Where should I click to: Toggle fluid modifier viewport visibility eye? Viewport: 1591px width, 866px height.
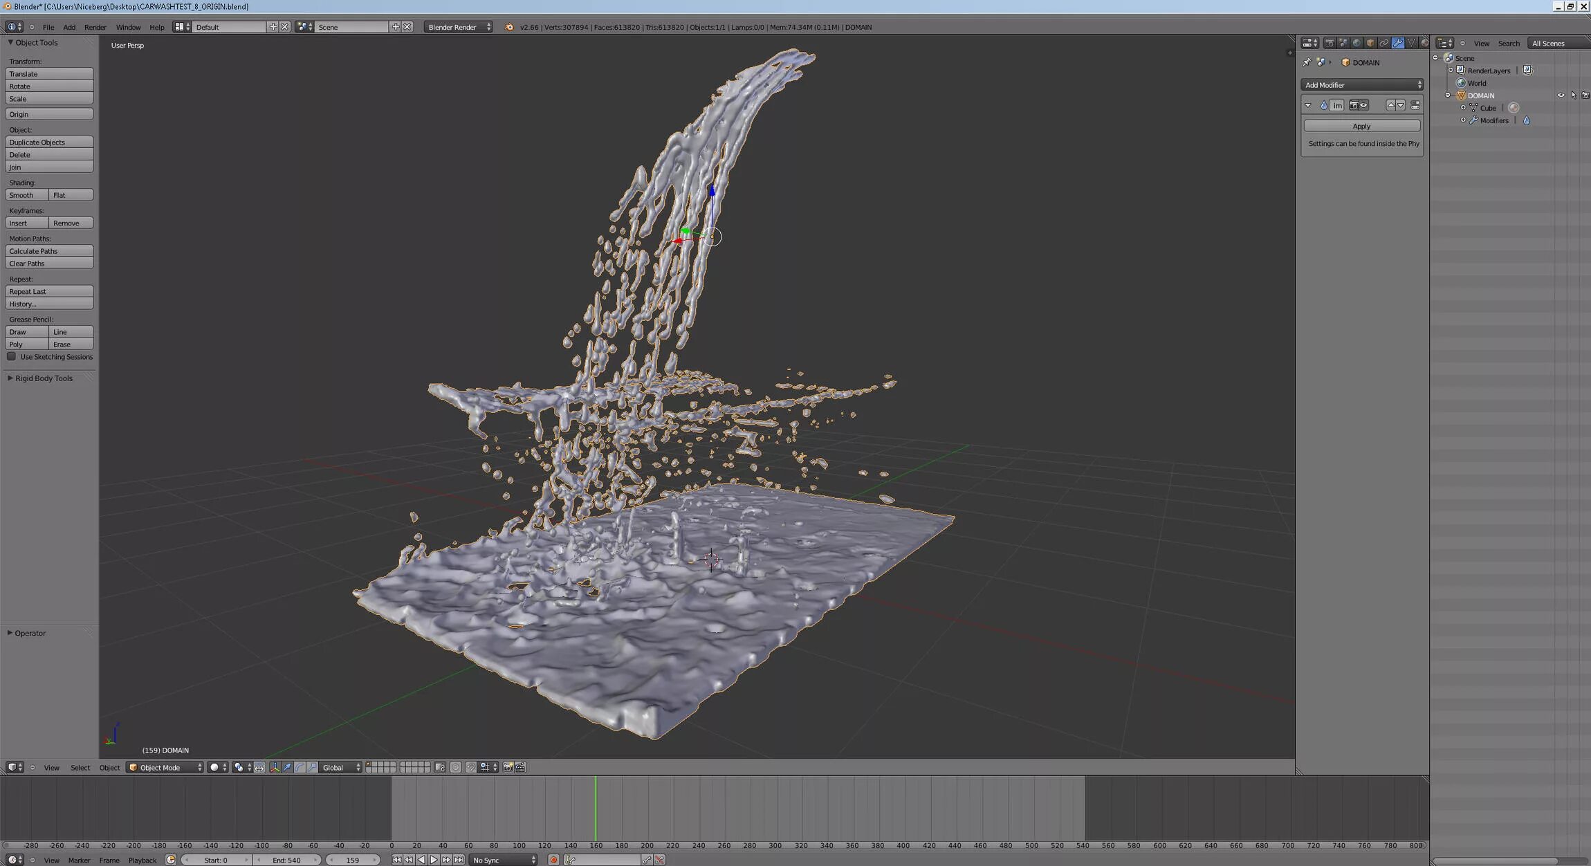pos(1363,105)
